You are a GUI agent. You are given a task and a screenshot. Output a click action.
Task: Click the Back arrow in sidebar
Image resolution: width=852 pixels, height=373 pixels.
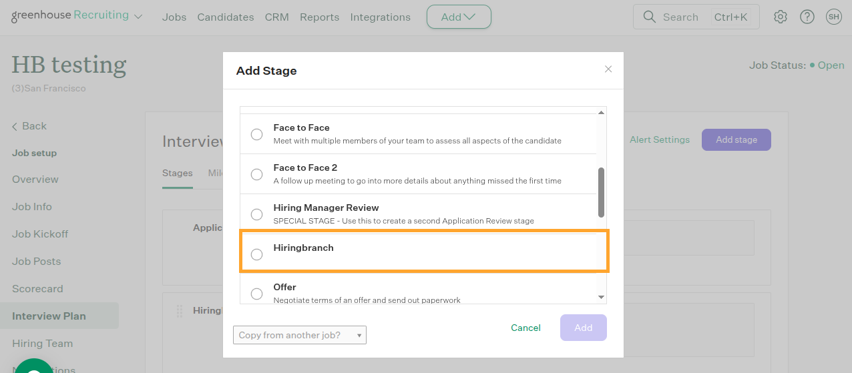click(16, 126)
